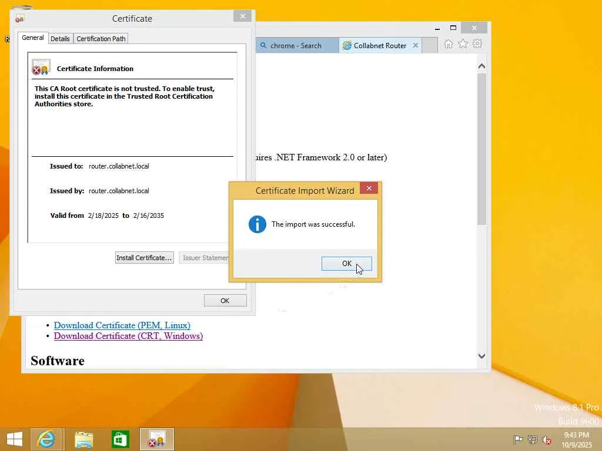Screen dimensions: 602x451
Task: Click the browser scrollbar up arrow
Action: click(482, 66)
